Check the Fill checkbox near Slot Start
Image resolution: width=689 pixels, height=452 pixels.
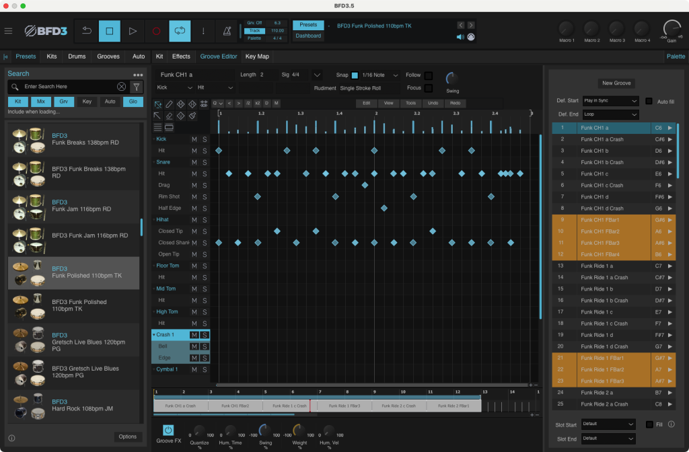coord(649,424)
